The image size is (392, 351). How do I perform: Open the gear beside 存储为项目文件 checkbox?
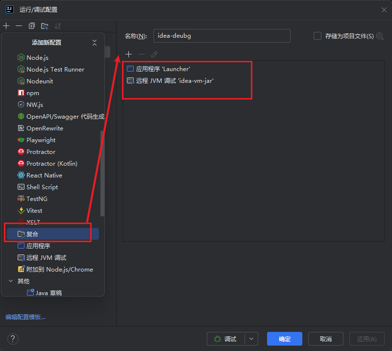(x=380, y=36)
